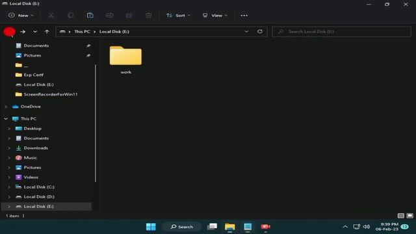This screenshot has width=416, height=234.
Task: Click Local Disk (E:) in the breadcrumb
Action: (x=114, y=32)
